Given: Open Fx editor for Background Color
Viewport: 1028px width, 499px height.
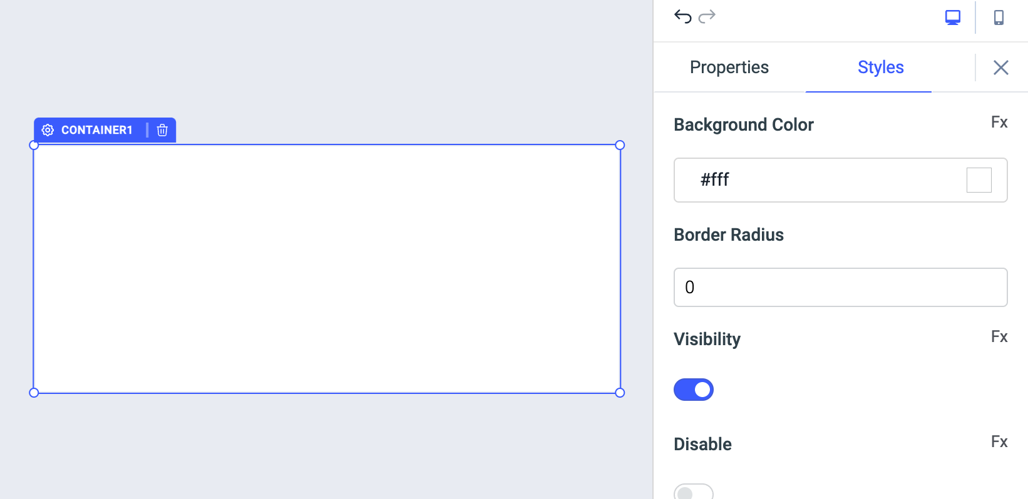Looking at the screenshot, I should tap(1000, 123).
